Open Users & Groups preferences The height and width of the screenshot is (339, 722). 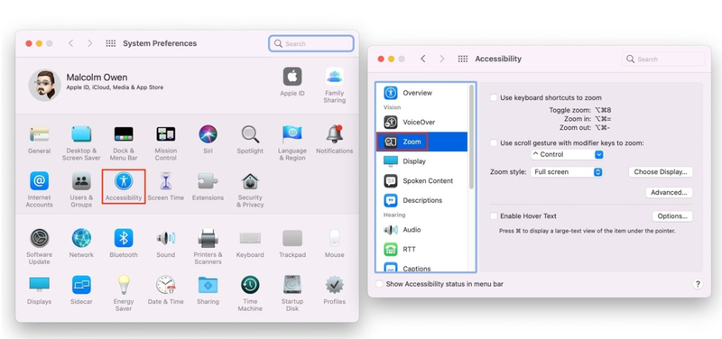(81, 181)
